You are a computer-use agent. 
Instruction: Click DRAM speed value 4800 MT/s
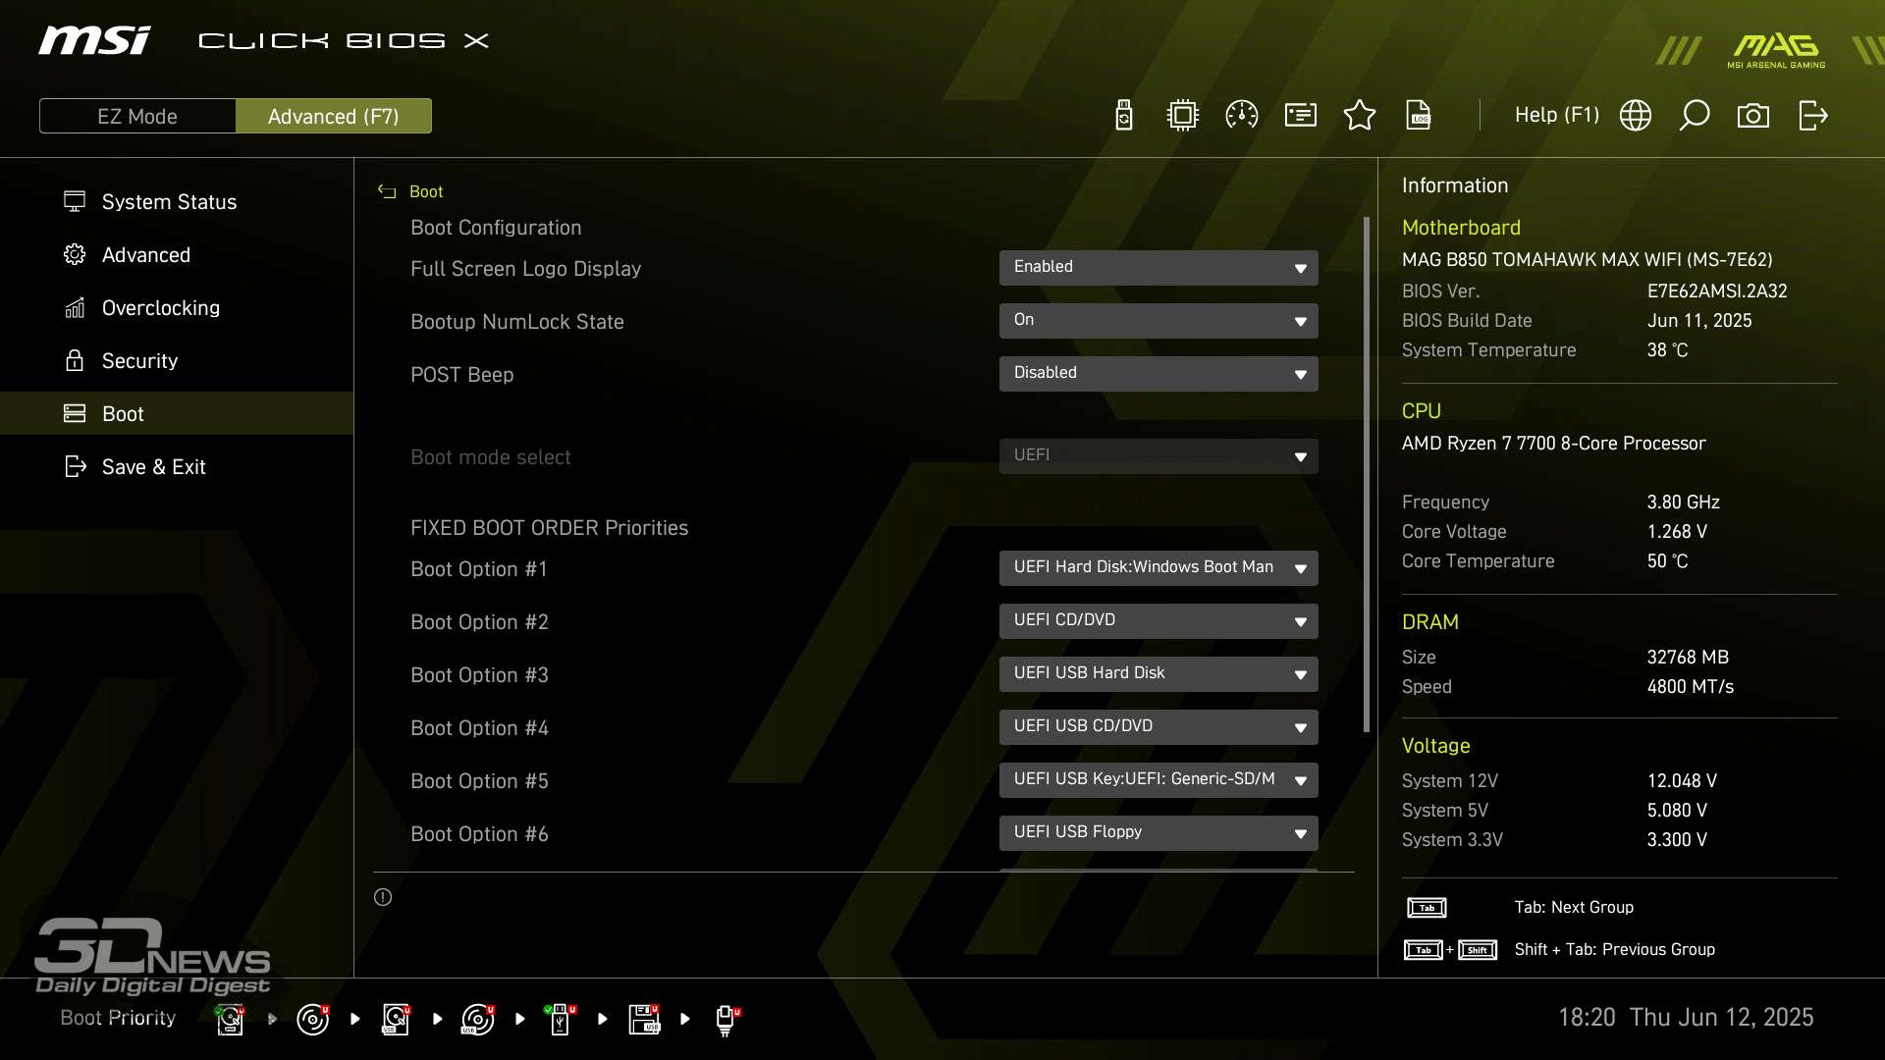click(x=1691, y=687)
